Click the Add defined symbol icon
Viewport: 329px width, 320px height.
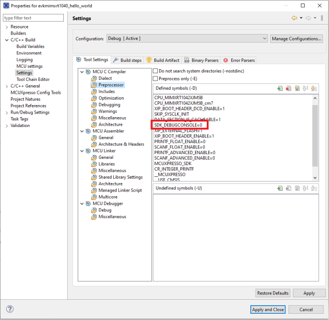(280, 88)
